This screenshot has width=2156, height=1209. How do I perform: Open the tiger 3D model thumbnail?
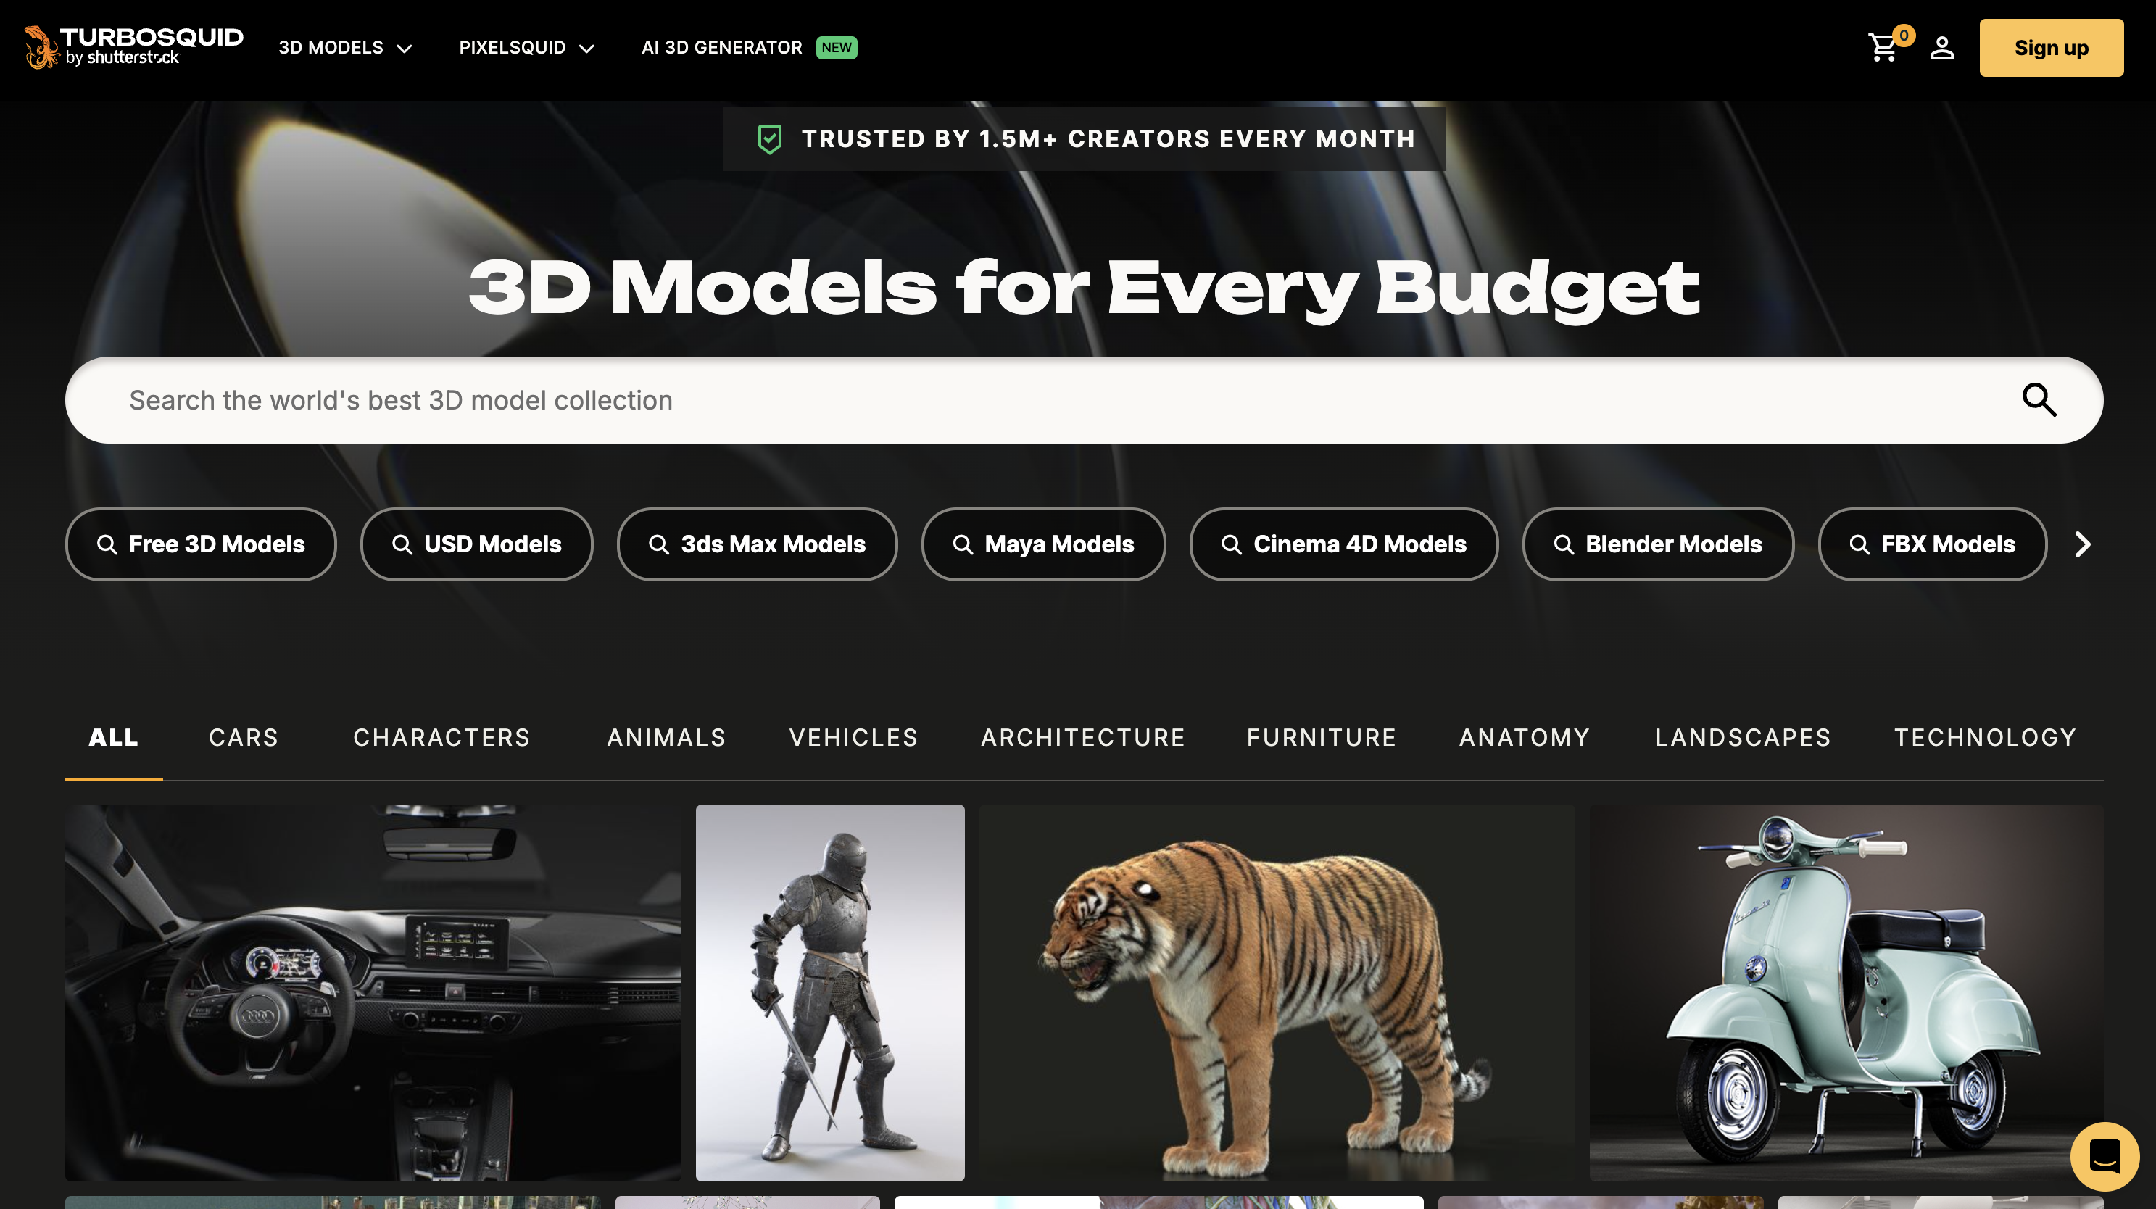pos(1277,992)
